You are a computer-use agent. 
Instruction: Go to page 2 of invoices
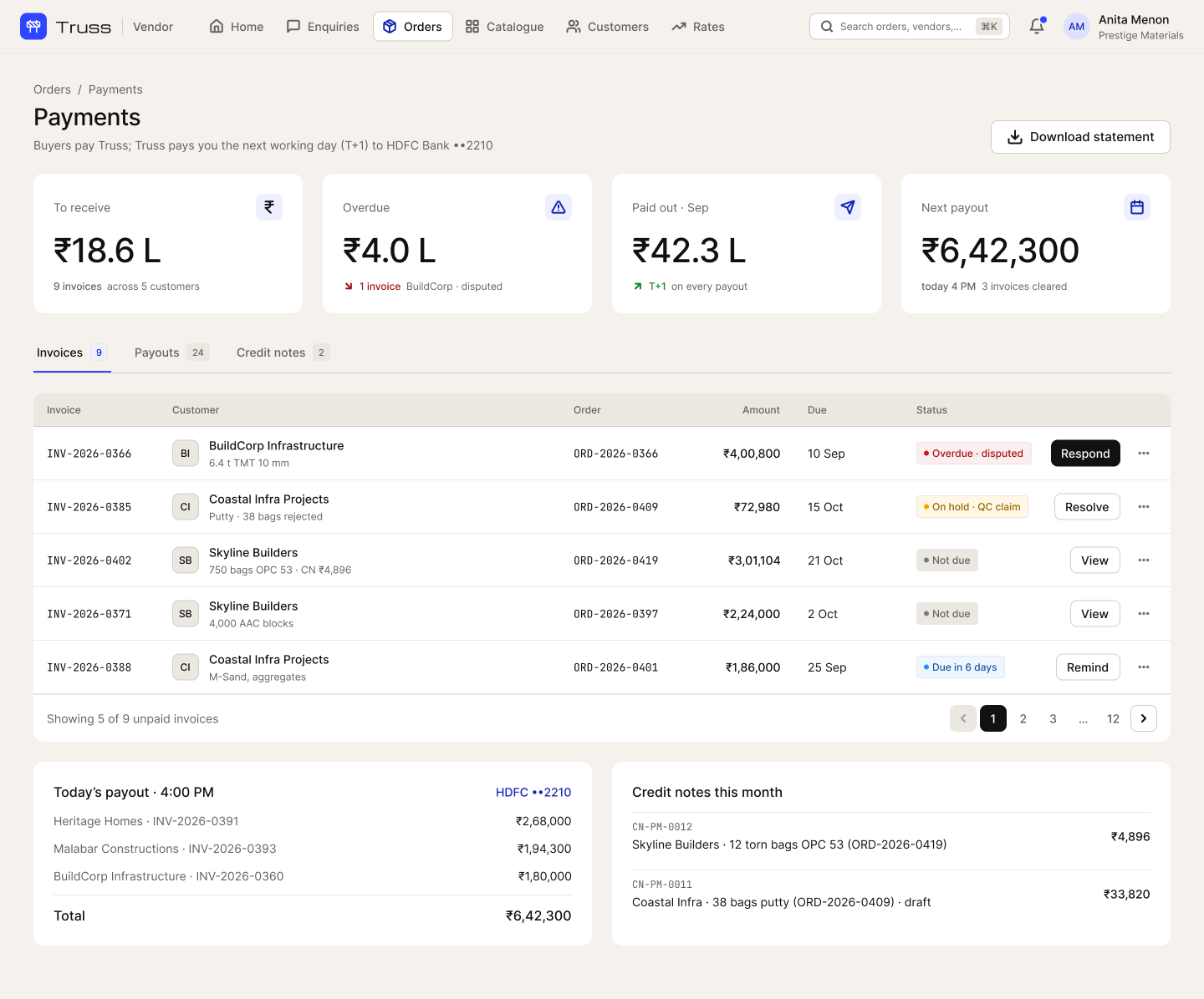coord(1023,718)
